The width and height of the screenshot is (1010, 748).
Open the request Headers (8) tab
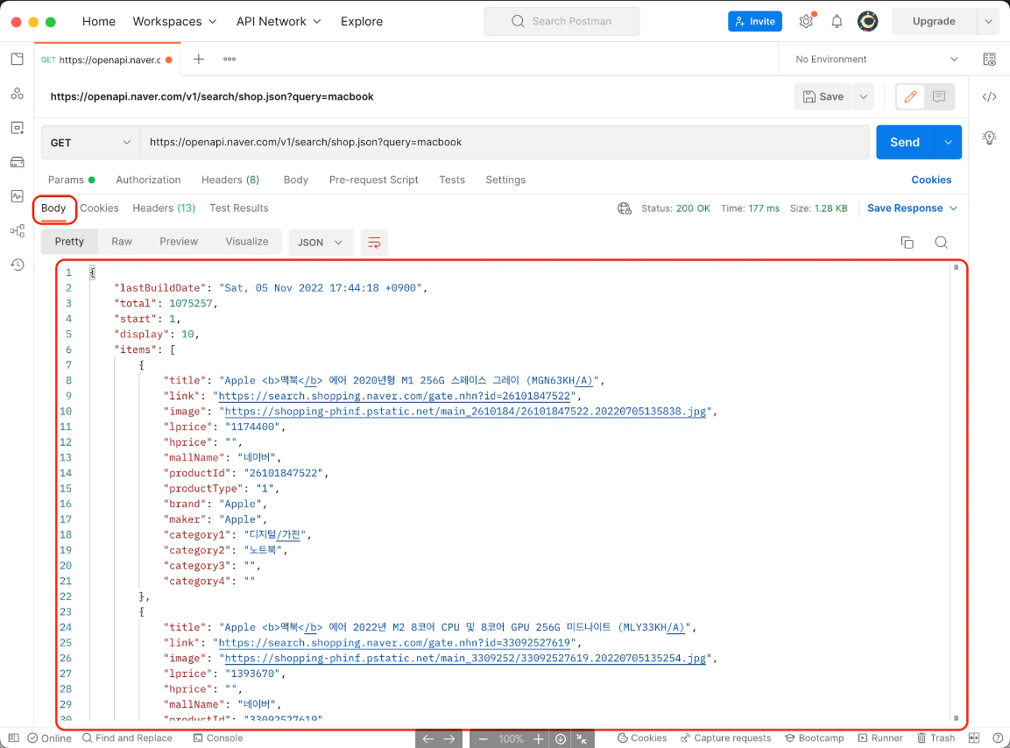[x=230, y=180]
